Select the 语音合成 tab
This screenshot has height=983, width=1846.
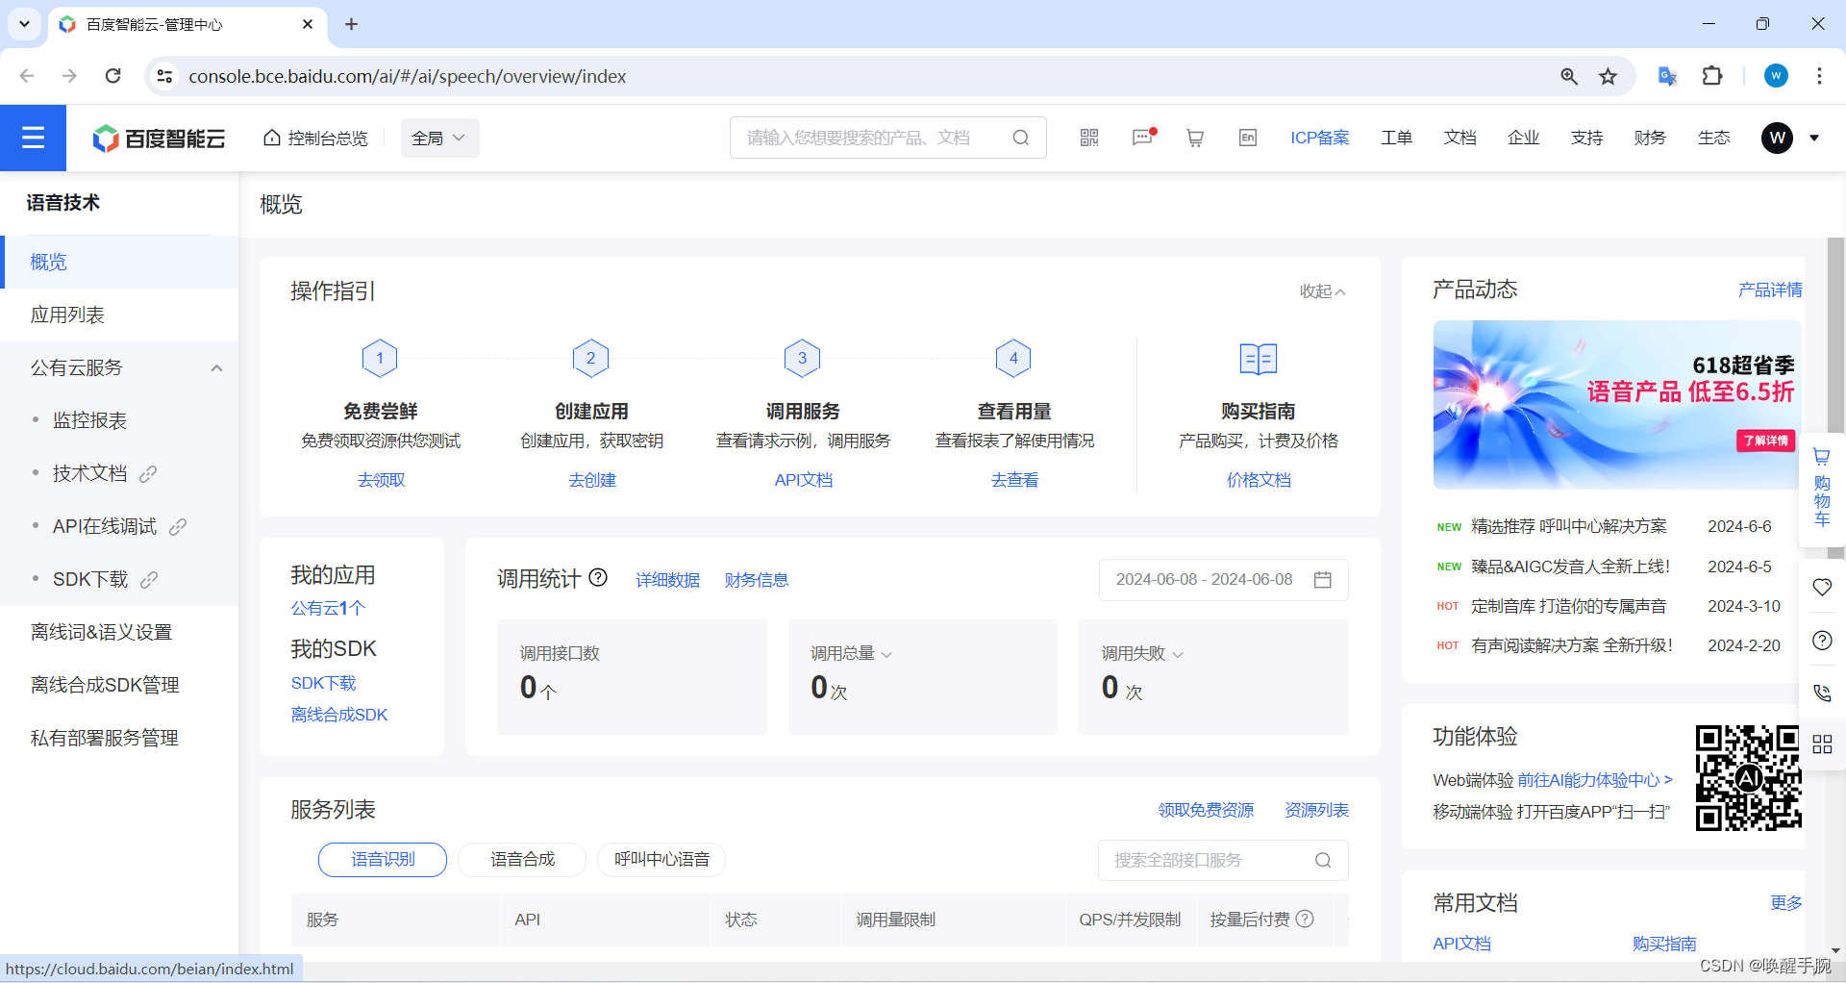click(522, 859)
